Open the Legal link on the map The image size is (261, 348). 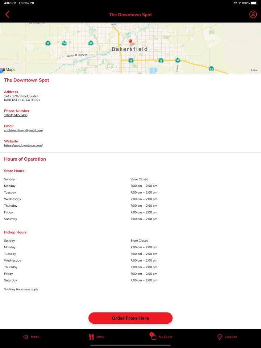click(254, 70)
